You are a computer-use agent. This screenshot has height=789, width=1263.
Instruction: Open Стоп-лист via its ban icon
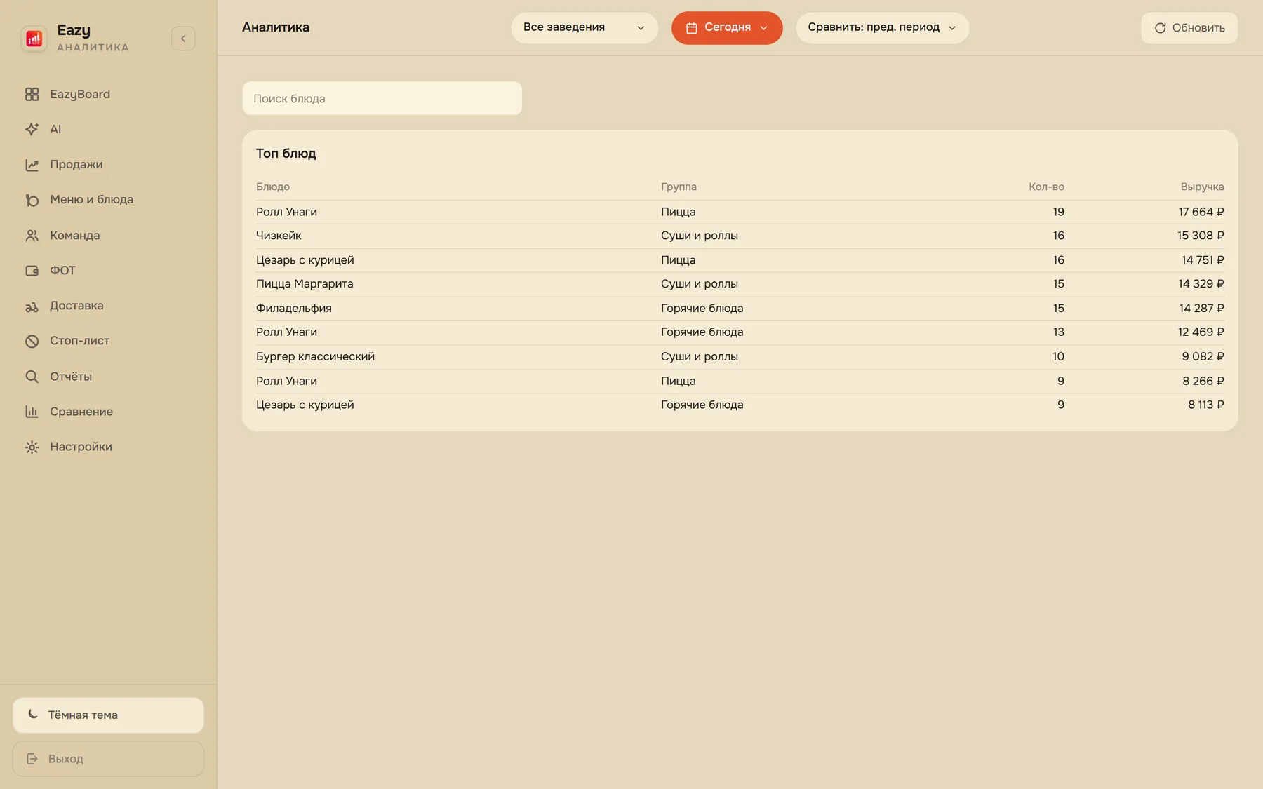coord(32,341)
